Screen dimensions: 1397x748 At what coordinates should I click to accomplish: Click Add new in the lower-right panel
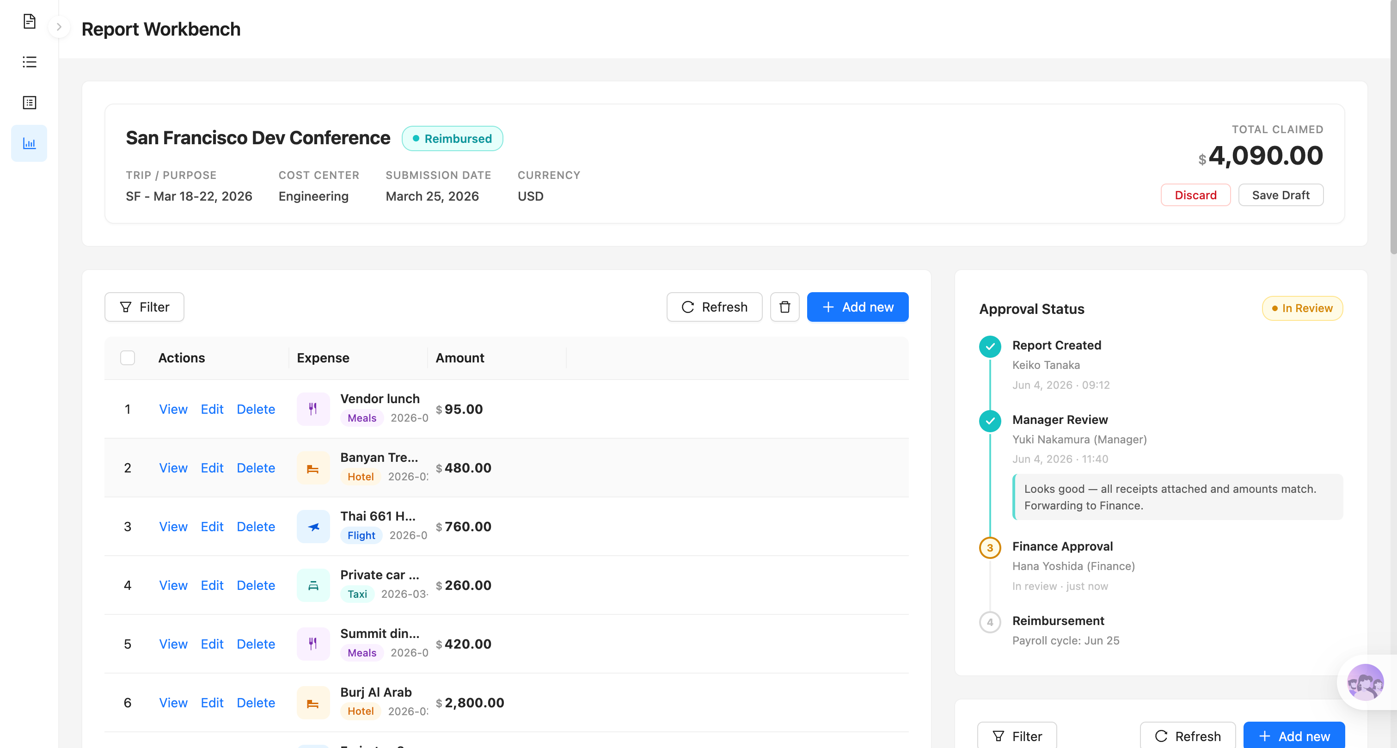1294,736
